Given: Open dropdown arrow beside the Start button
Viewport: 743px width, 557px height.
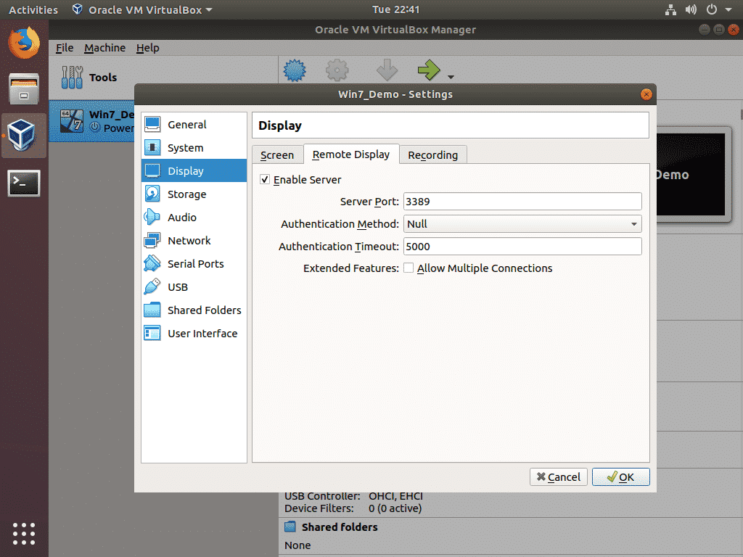Looking at the screenshot, I should [451, 77].
